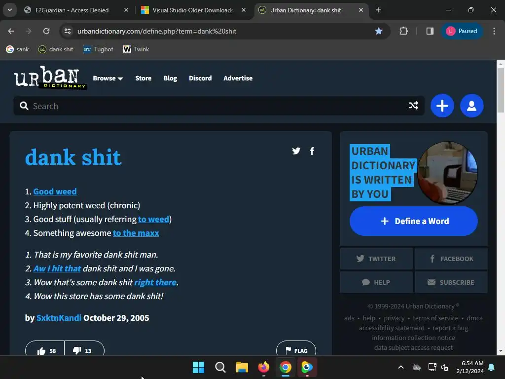Click the sidebar FACEBOOK button
This screenshot has width=505, height=379.
451,259
